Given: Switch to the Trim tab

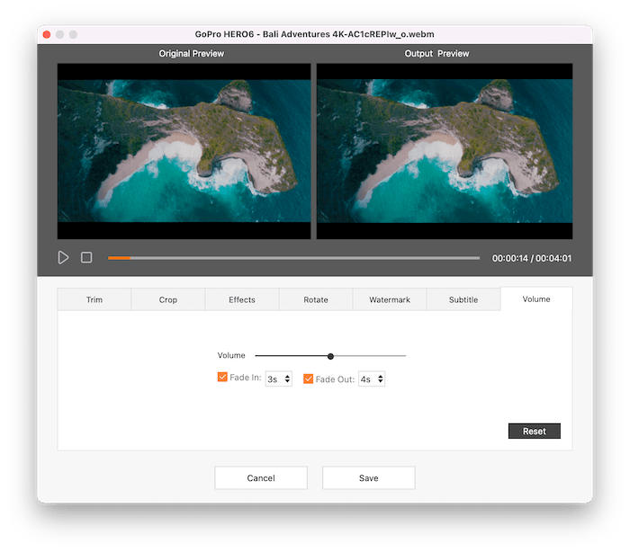Looking at the screenshot, I should [x=94, y=299].
